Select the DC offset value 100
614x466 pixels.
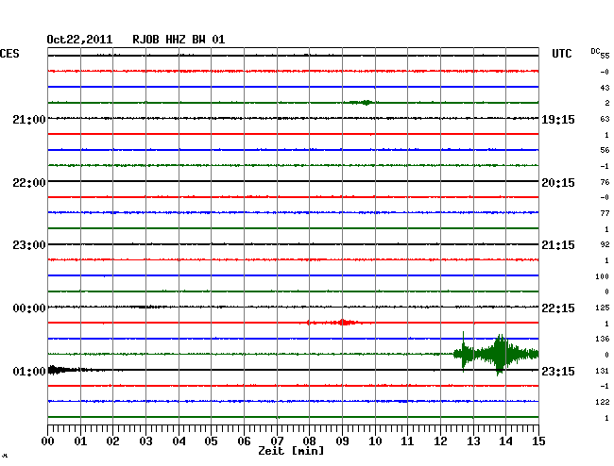click(x=602, y=276)
